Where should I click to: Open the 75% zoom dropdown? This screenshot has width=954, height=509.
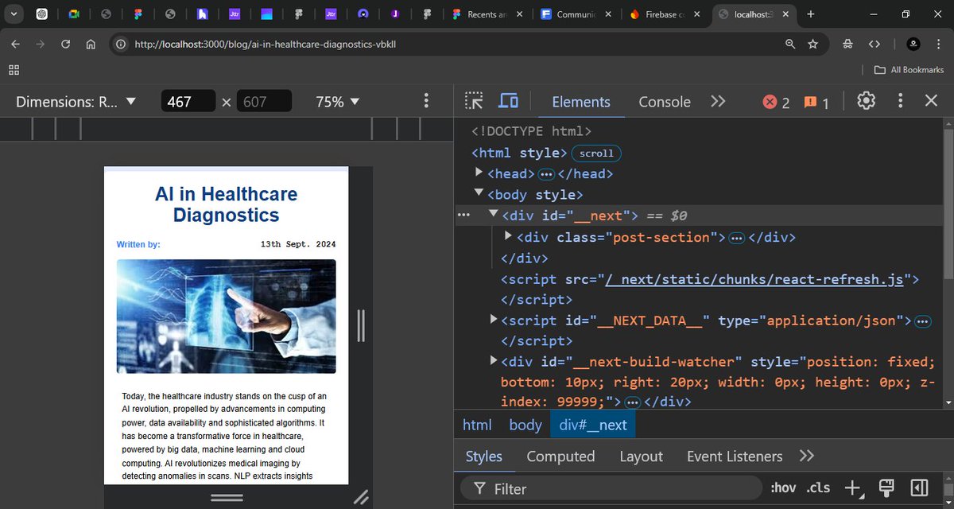point(338,102)
